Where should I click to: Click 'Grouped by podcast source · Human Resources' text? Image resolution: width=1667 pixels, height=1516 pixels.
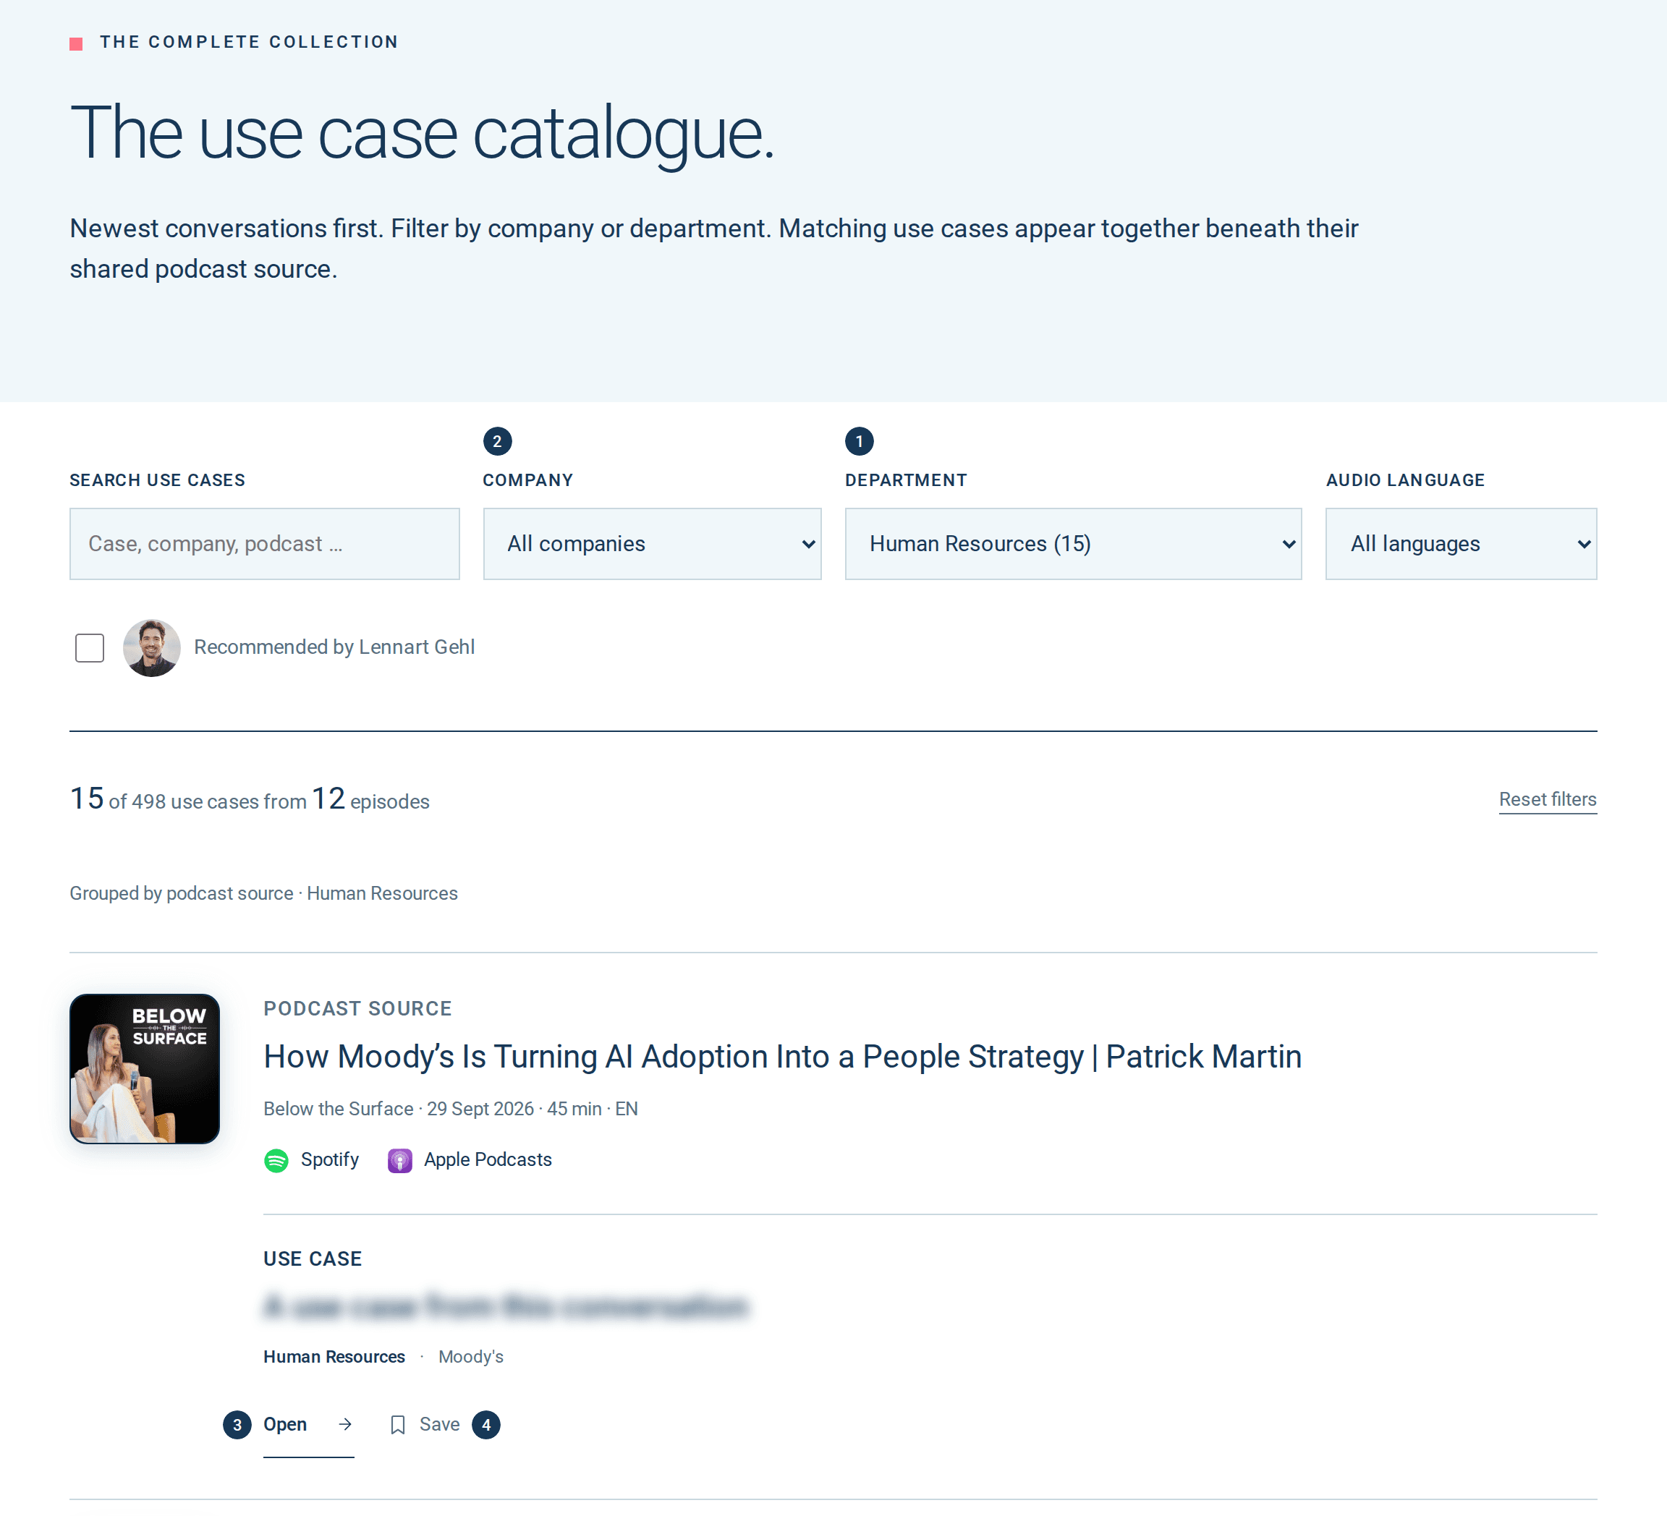[x=264, y=893]
